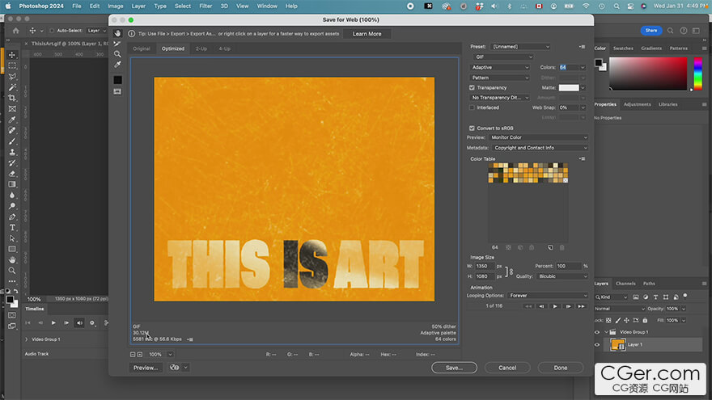Switch to the 2-Up tab

point(201,48)
